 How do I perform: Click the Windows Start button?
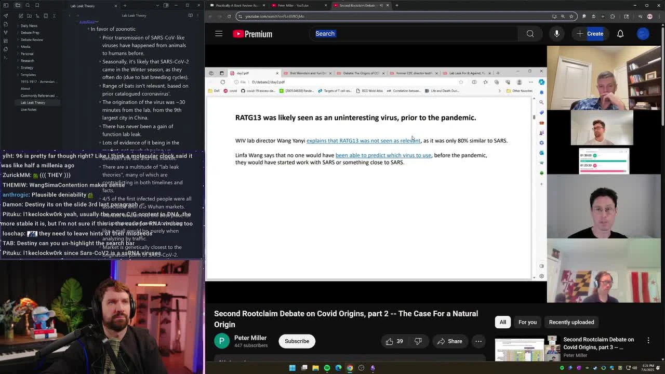(x=292, y=368)
